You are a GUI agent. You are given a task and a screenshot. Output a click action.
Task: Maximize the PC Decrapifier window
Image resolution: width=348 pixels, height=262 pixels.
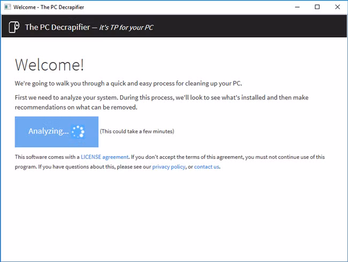tap(317, 7)
